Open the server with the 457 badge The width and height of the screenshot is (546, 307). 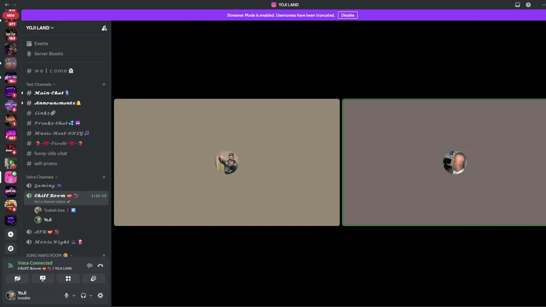(x=11, y=135)
